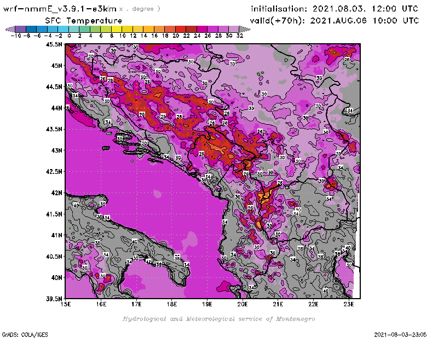Screen dimensions: 438x338
Task: Click the 'GrADS: COLA/IGES' credit text
Action: 25,335
